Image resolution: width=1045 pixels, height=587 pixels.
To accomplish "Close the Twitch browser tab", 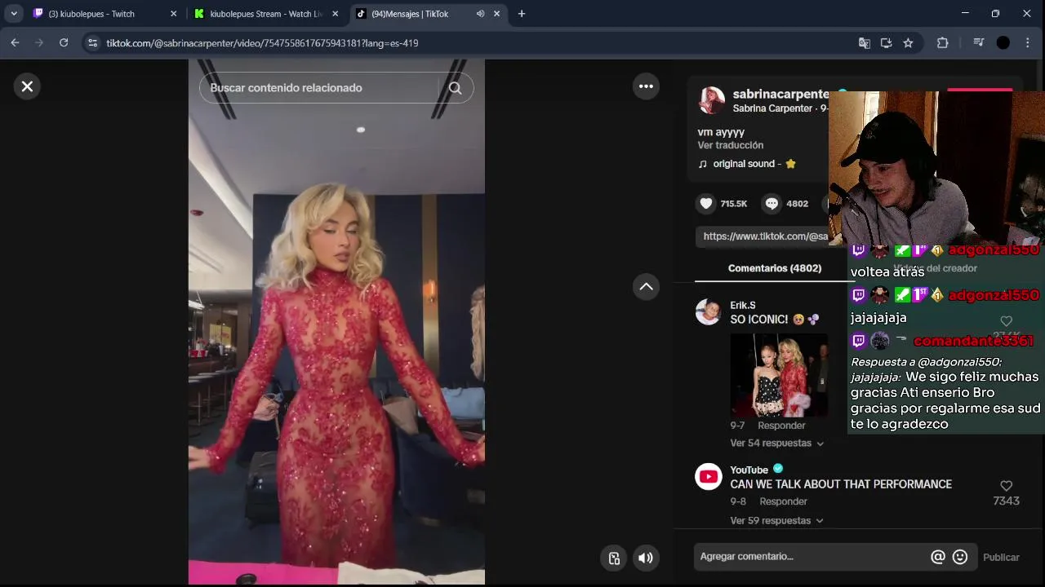I will (x=173, y=14).
